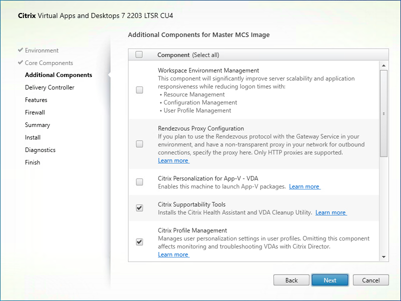Image resolution: width=401 pixels, height=301 pixels.
Task: Open Learn more link for App-V VDA
Action: click(x=304, y=186)
